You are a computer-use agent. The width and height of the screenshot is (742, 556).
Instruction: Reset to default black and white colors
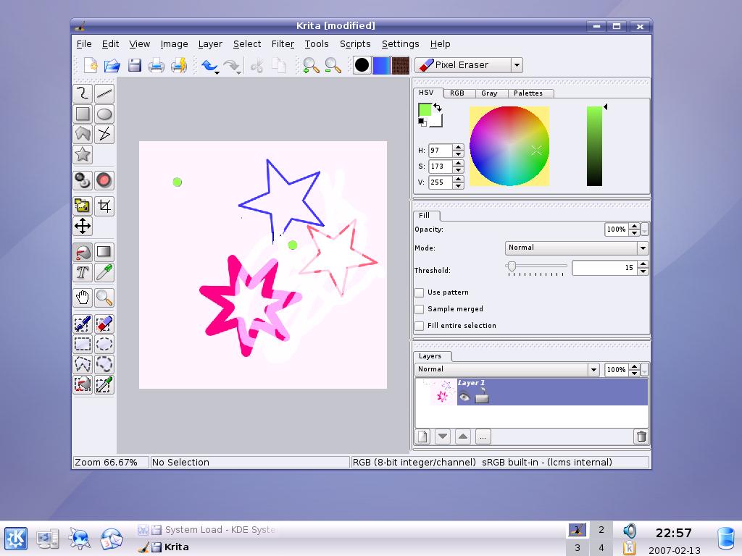tap(422, 122)
